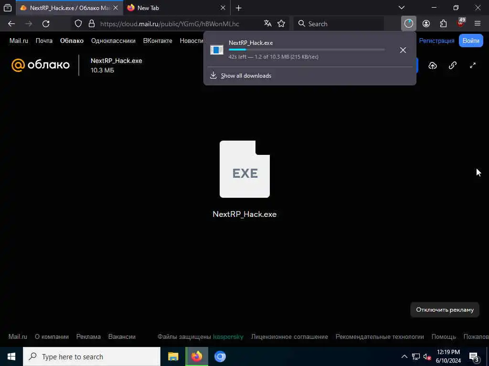Close the New Tab tab
This screenshot has height=366, width=489.
tap(223, 8)
